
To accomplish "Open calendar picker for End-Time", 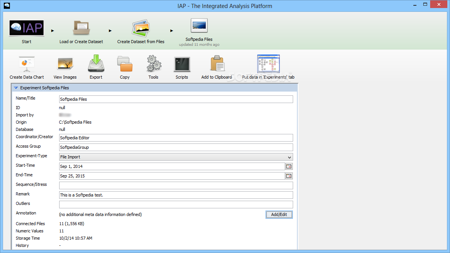I will pyautogui.click(x=289, y=176).
